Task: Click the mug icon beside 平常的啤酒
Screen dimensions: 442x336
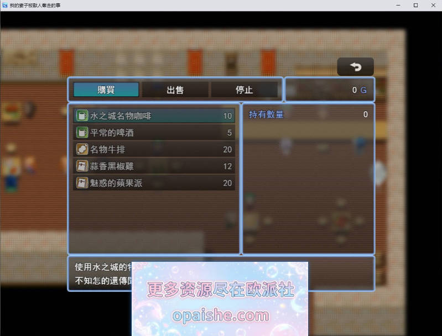Action: coord(82,132)
